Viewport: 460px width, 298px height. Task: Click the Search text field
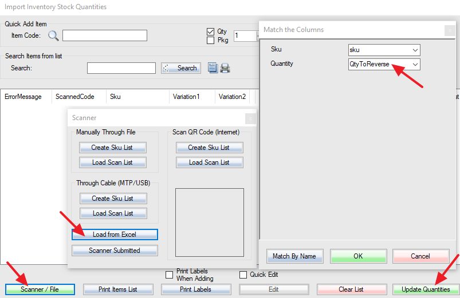pyautogui.click(x=121, y=68)
